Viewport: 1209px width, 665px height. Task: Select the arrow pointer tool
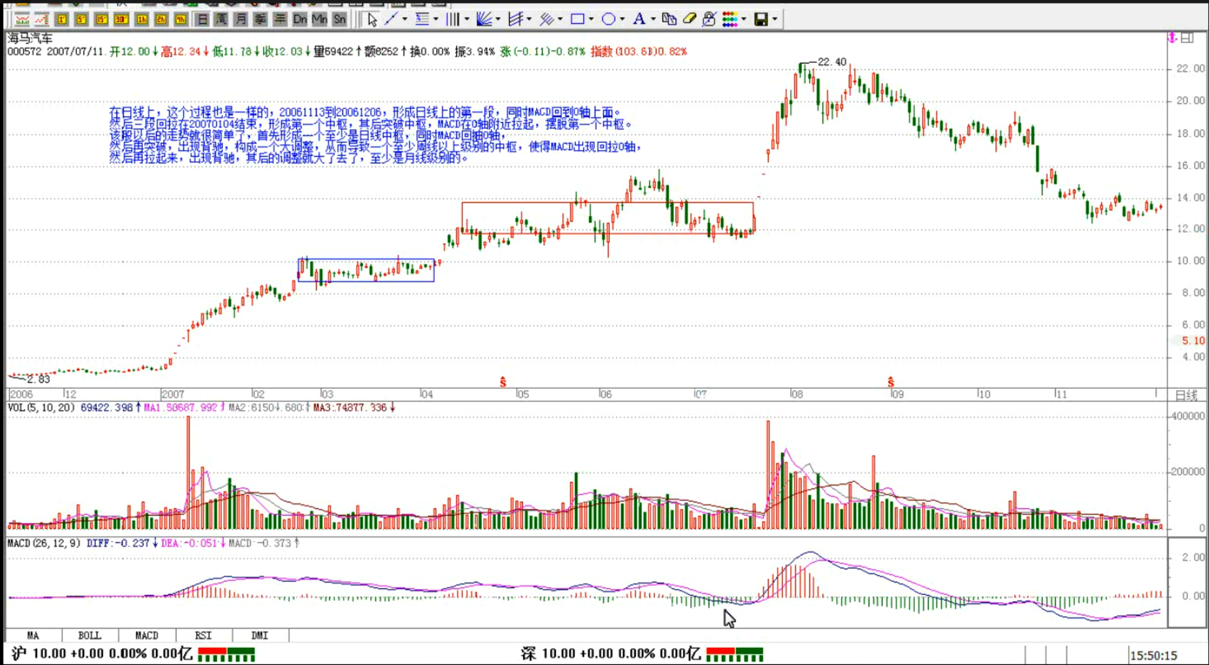click(372, 20)
